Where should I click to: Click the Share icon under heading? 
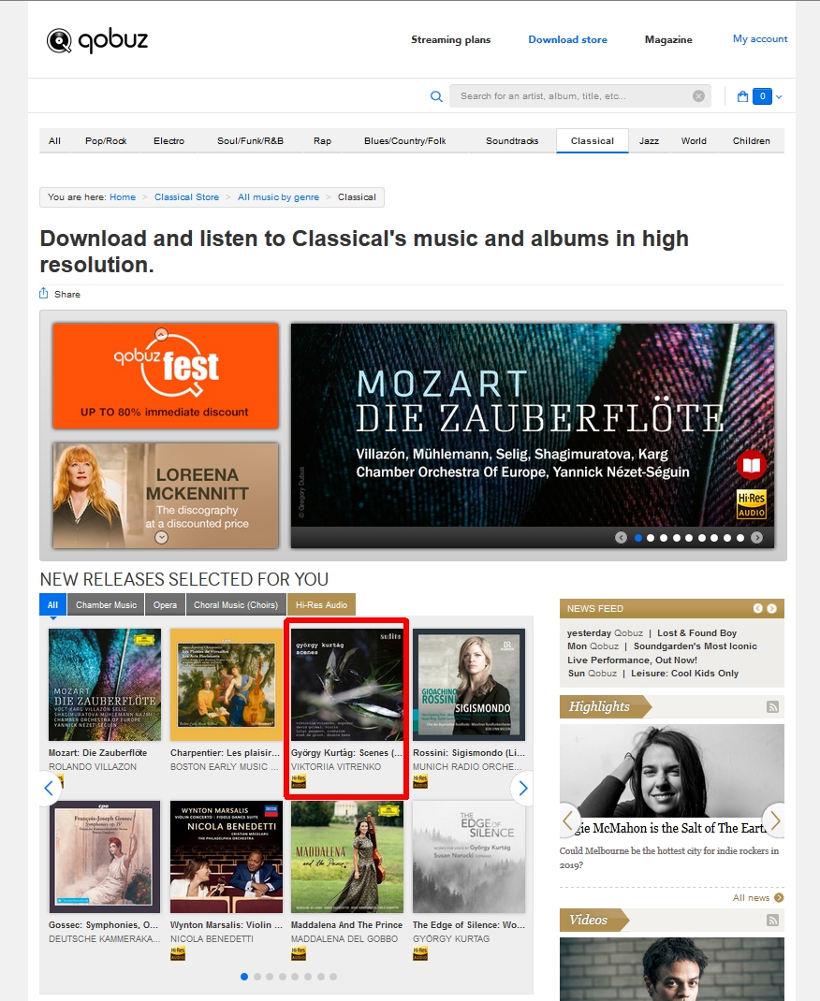[x=43, y=293]
